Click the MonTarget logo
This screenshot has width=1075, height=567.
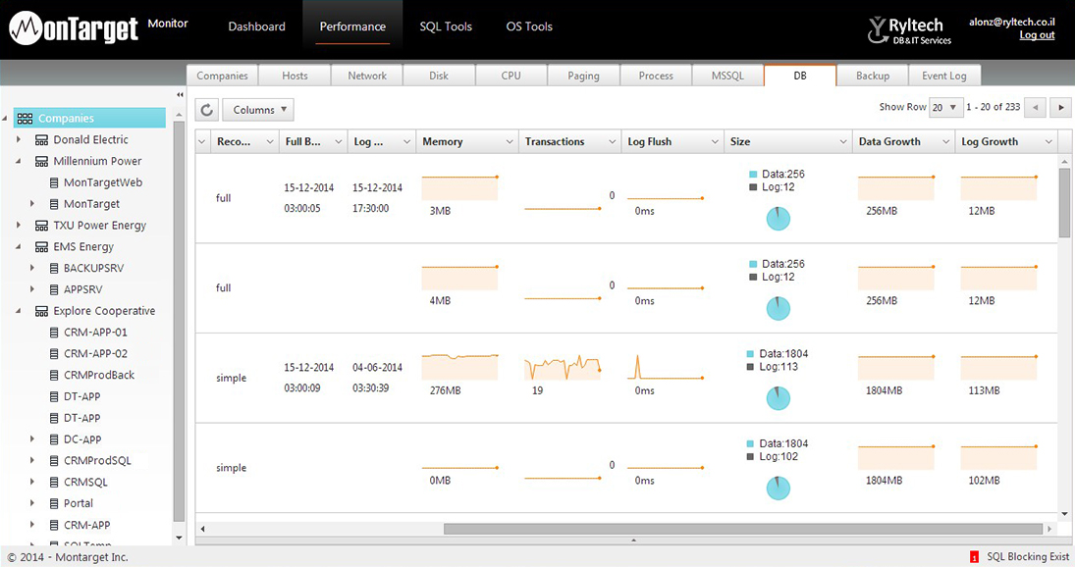click(74, 28)
